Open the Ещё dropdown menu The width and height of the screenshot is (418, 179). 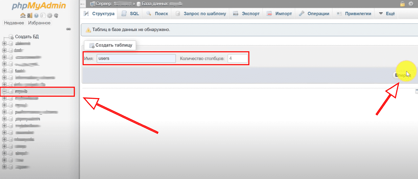(386, 14)
